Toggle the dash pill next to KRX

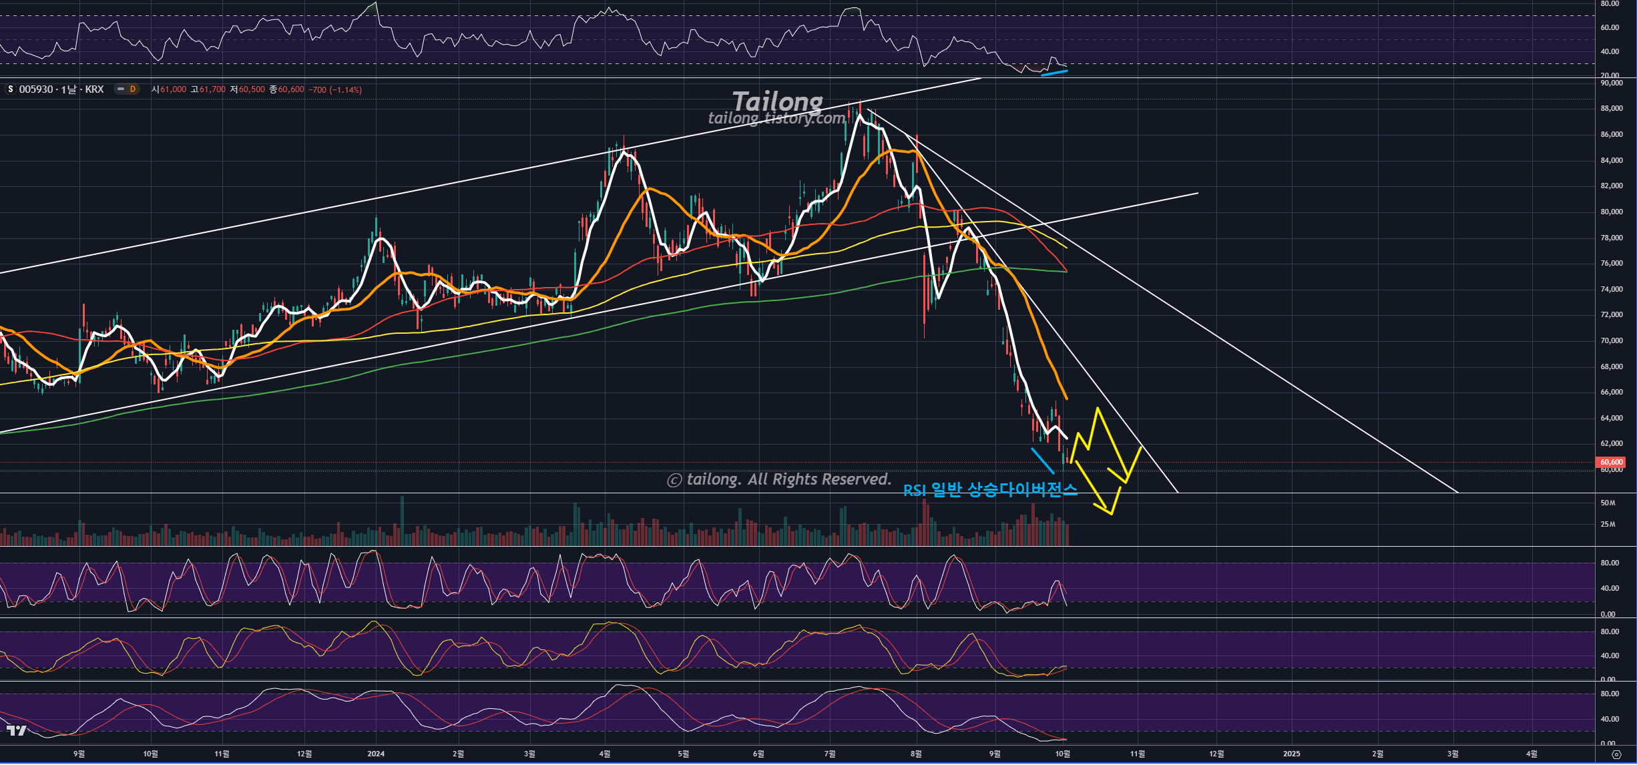pyautogui.click(x=121, y=89)
